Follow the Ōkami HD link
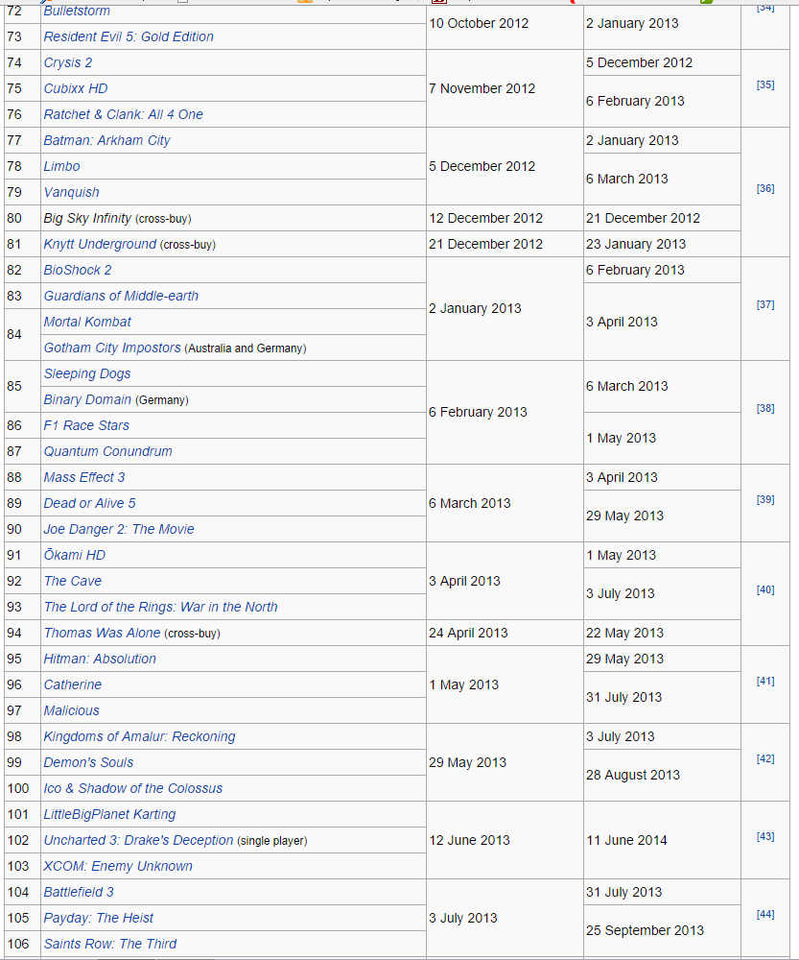 [x=74, y=555]
